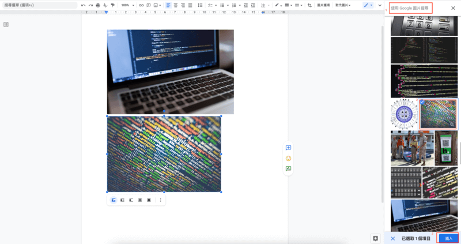Viewport: 461px width, 244px height.
Task: Add comment from side floating button
Action: (288, 148)
